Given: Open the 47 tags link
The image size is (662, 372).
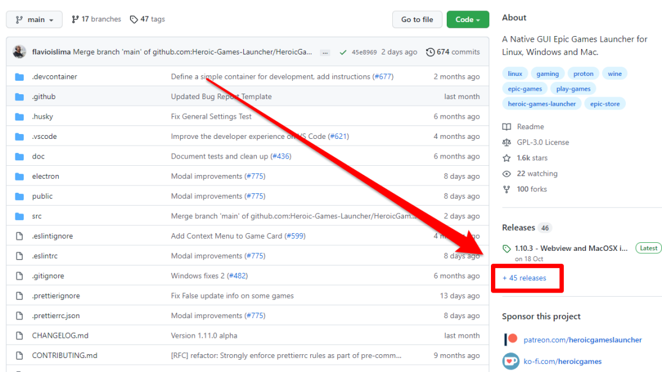Looking at the screenshot, I should pos(147,20).
